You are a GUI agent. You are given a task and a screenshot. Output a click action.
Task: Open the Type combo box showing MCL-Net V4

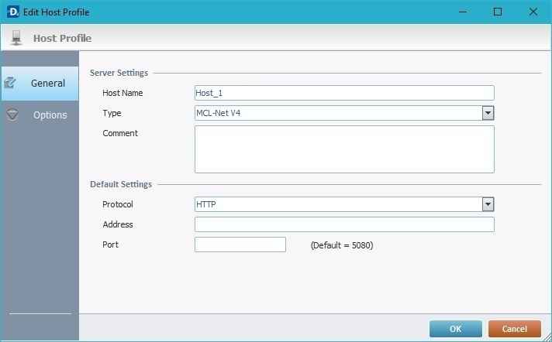[x=337, y=113]
